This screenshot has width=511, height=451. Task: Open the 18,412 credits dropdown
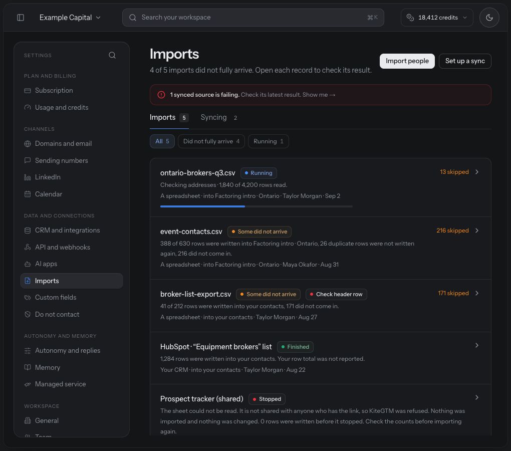437,17
